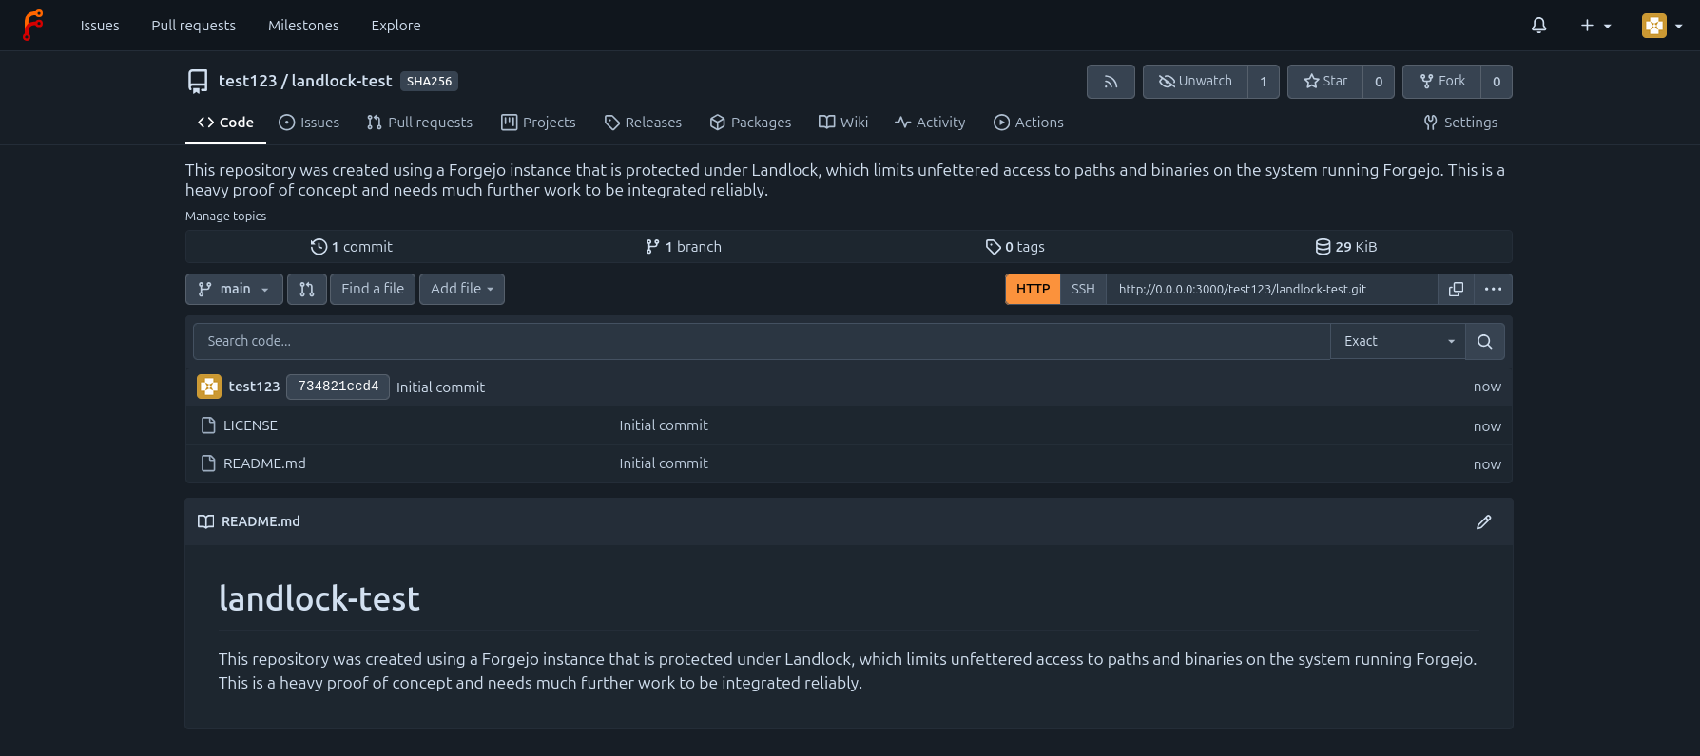The width and height of the screenshot is (1700, 756).
Task: Click Manage topics link
Action: (225, 217)
